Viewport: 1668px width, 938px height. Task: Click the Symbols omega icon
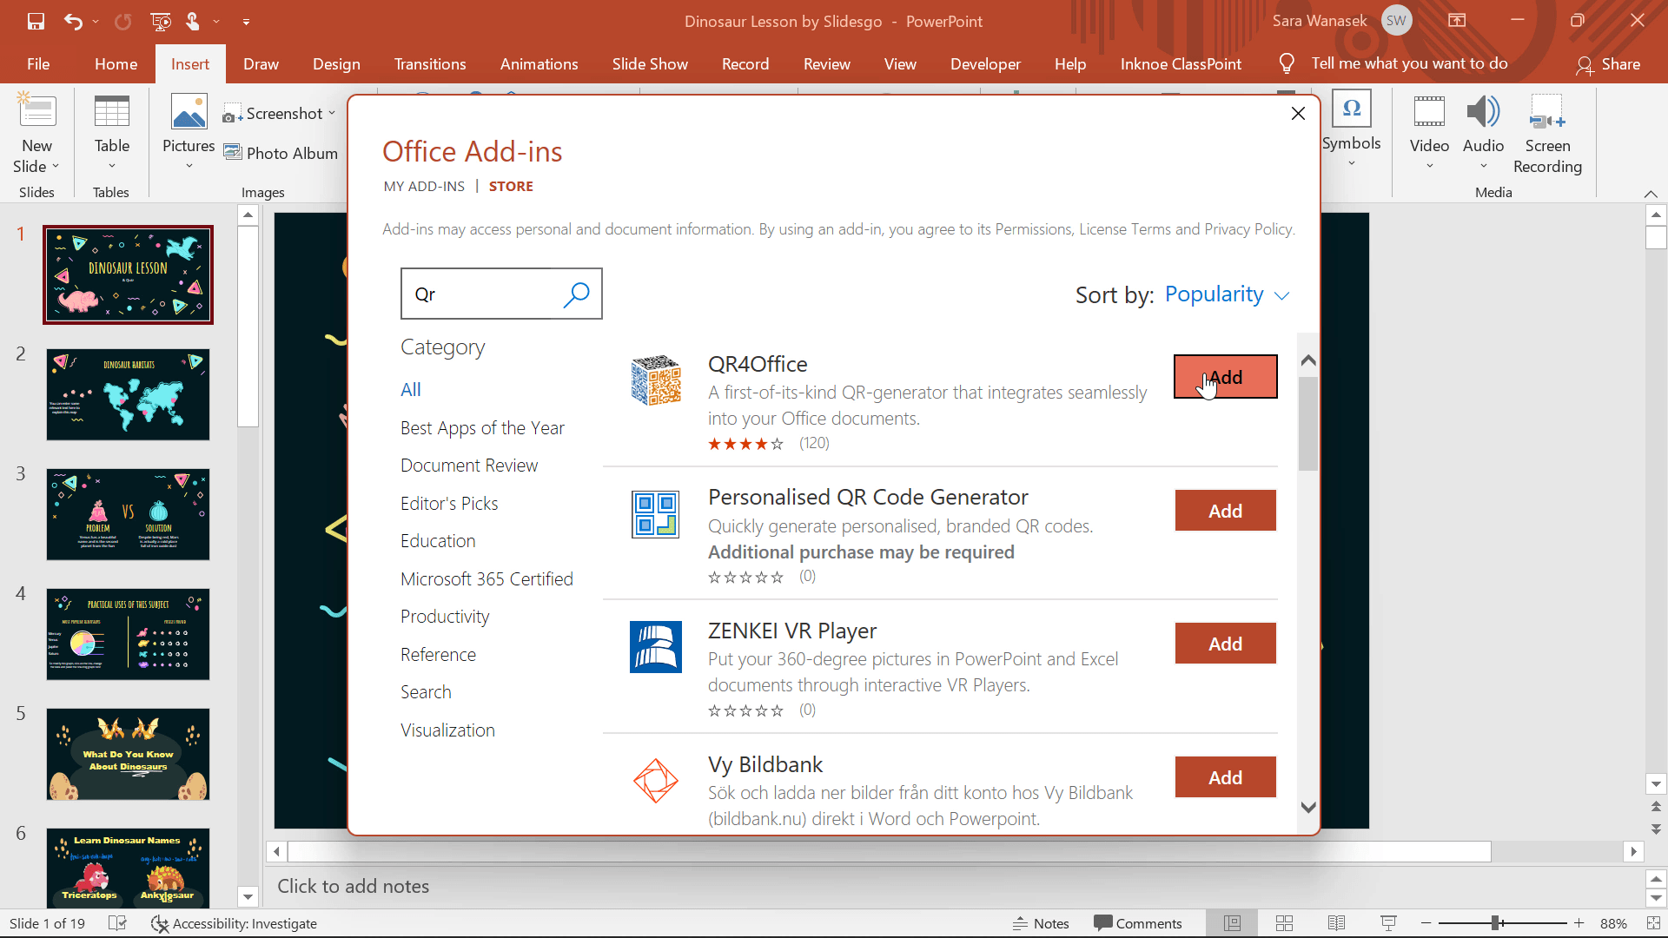tap(1352, 109)
